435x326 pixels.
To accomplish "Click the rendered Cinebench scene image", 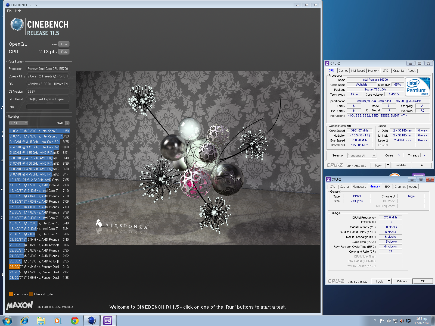I will pos(198,158).
